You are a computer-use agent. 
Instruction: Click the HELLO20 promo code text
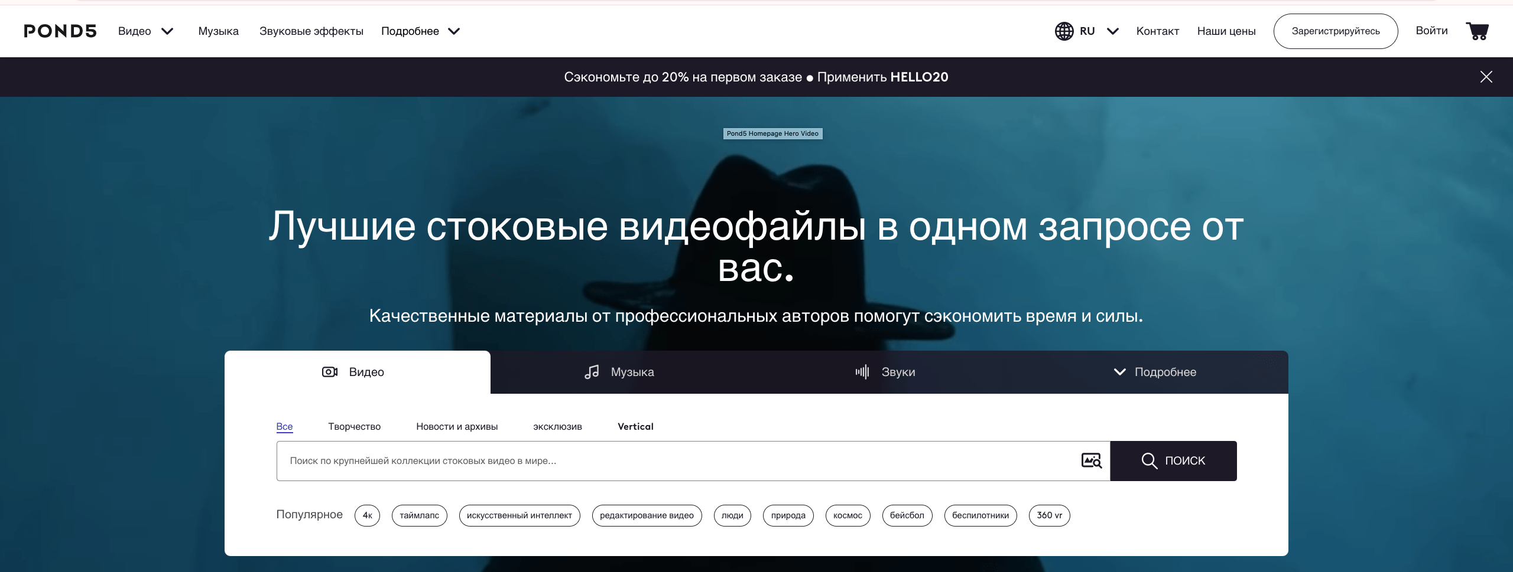point(919,77)
